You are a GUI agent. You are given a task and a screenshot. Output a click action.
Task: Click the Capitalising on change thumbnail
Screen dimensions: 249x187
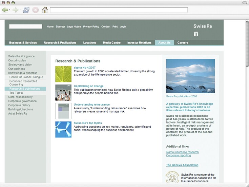tap(63, 92)
